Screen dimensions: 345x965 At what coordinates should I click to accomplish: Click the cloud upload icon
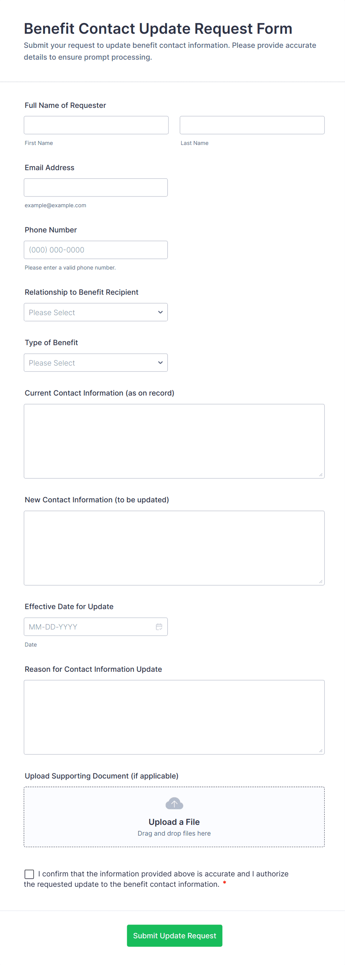coord(174,803)
